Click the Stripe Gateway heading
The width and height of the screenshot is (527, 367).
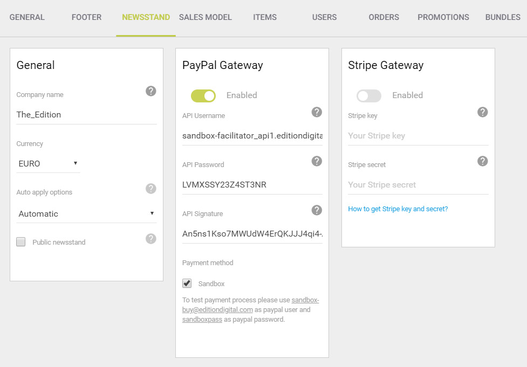386,65
